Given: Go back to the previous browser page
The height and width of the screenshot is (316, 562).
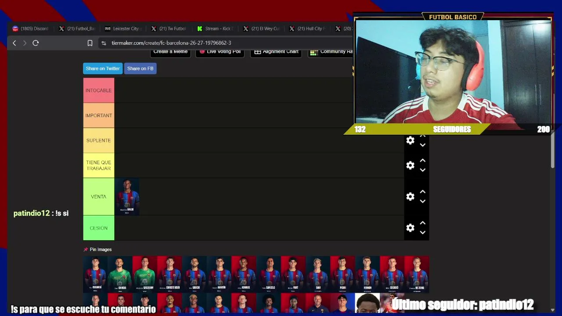Looking at the screenshot, I should click(x=14, y=43).
